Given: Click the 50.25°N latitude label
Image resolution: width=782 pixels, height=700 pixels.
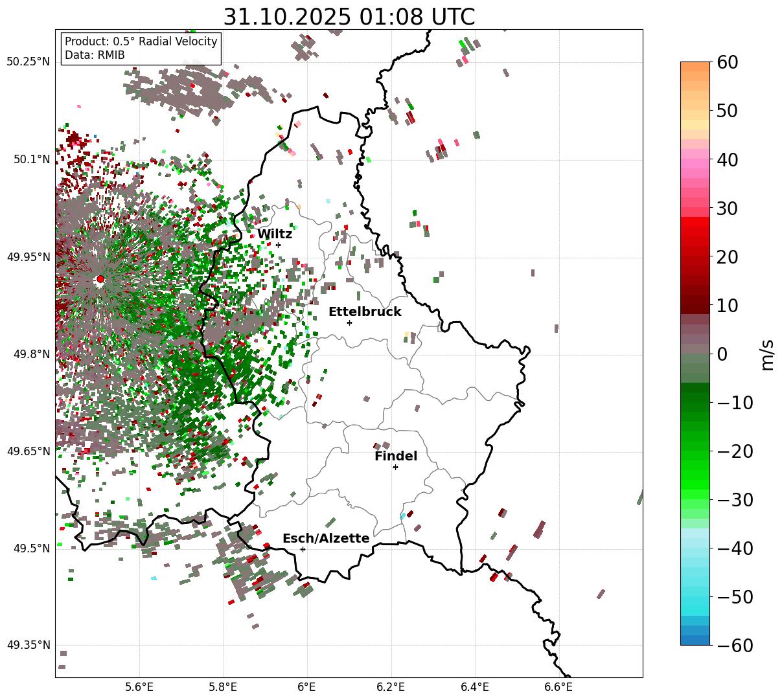Looking at the screenshot, I should pos(28,62).
